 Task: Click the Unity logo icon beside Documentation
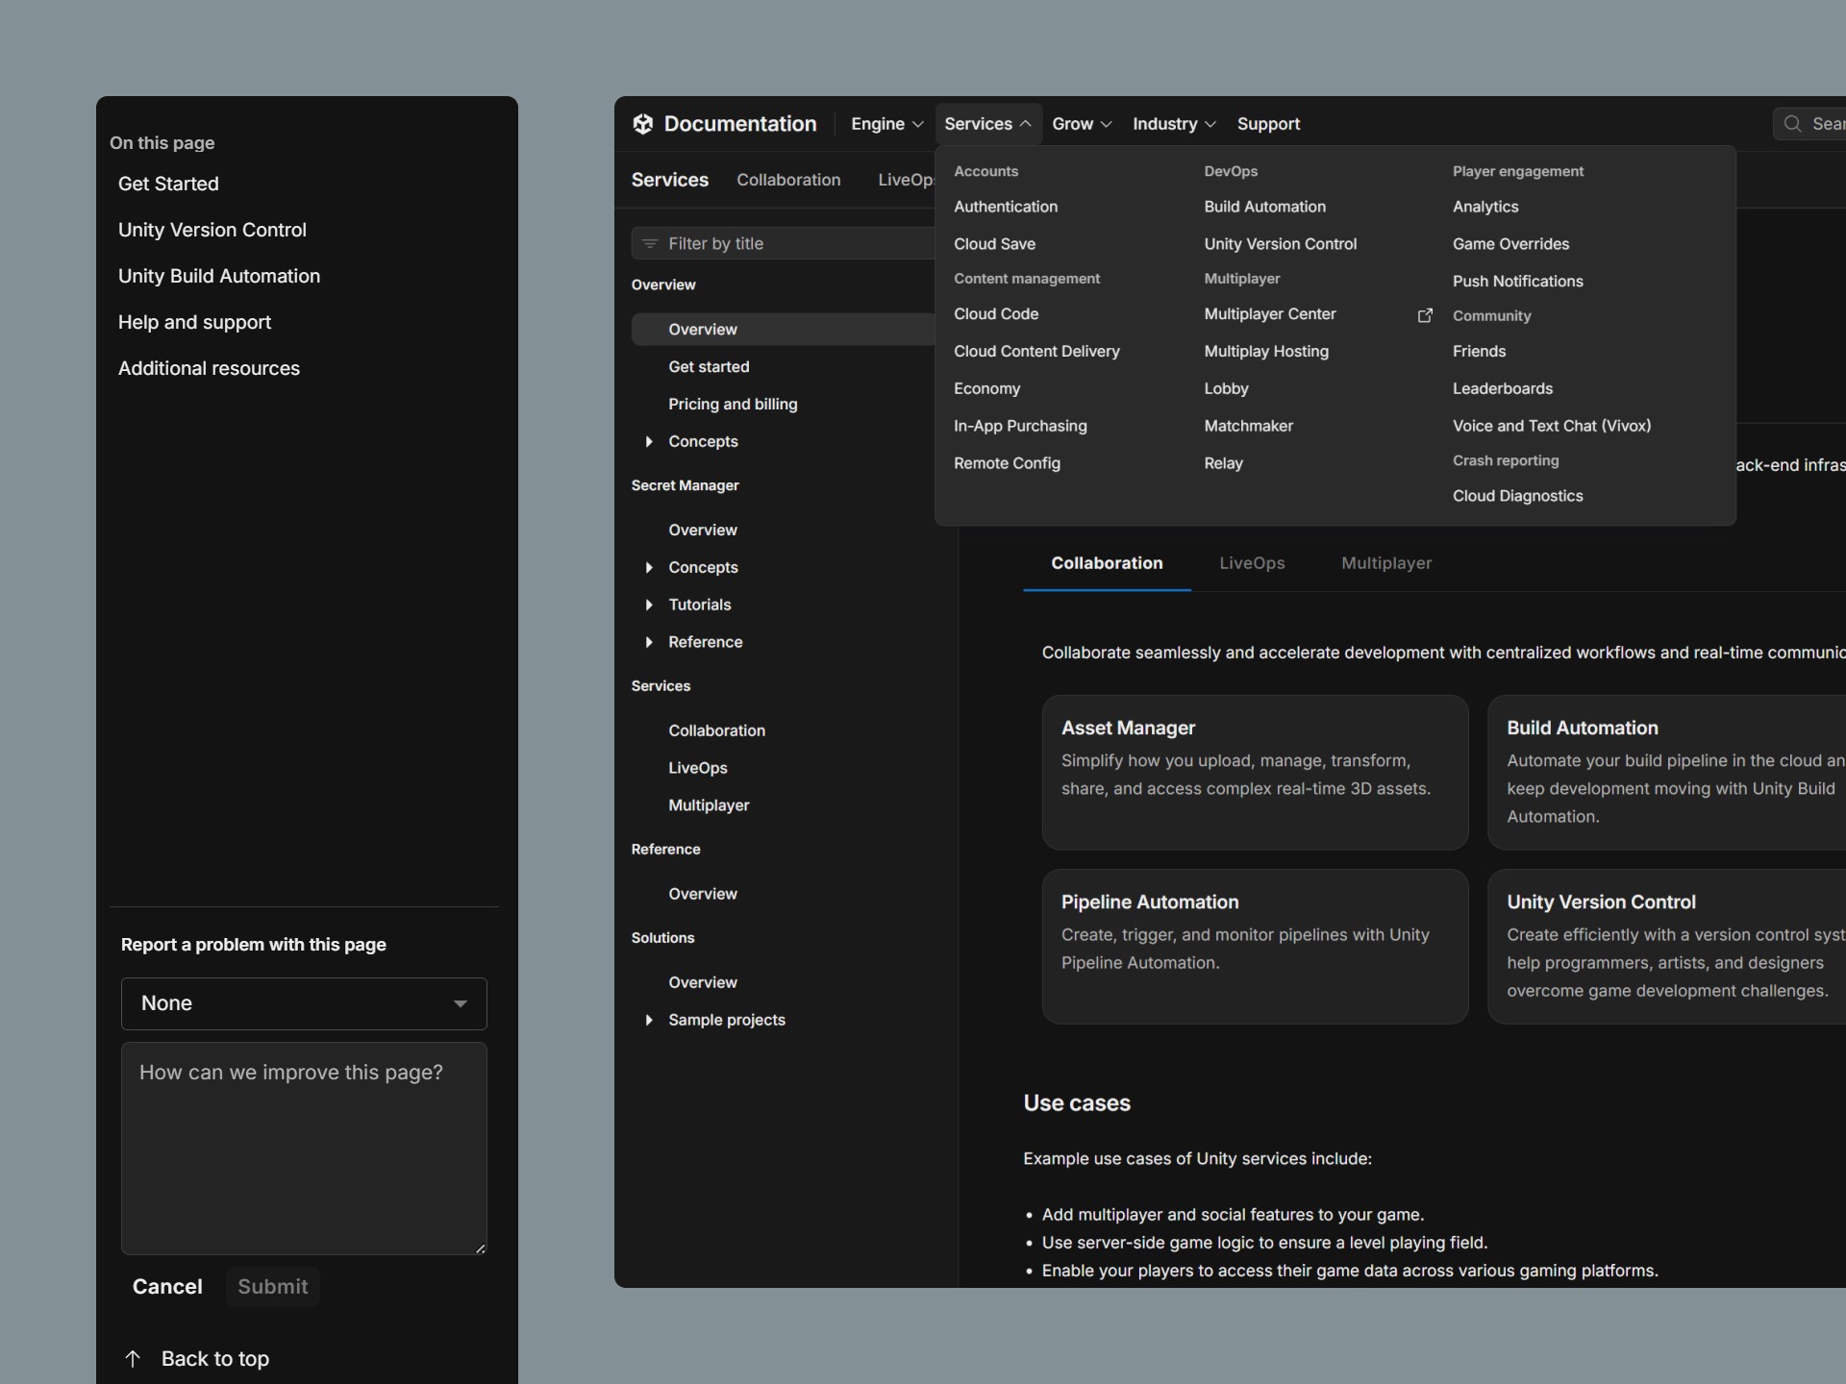click(642, 124)
